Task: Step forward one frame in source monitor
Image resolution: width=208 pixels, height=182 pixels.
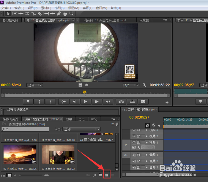Action: click(97, 102)
